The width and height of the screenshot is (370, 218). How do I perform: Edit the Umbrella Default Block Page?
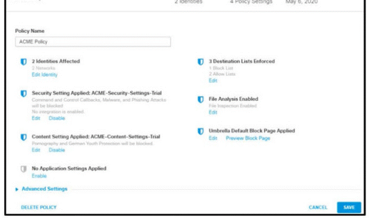click(213, 138)
